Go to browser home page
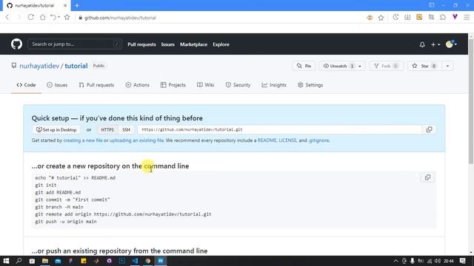The height and width of the screenshot is (266, 474). [x=43, y=17]
